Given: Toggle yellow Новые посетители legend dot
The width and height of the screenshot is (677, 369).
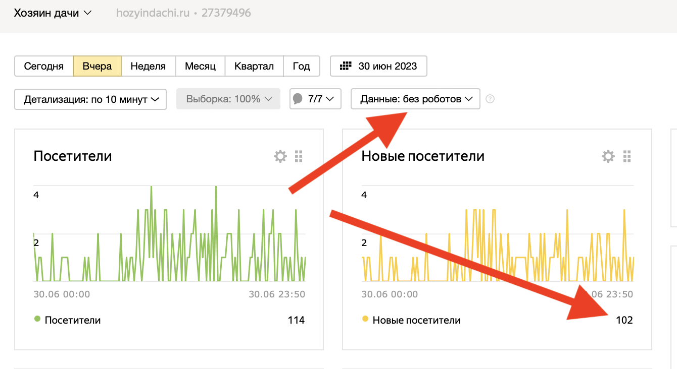Looking at the screenshot, I should point(365,319).
